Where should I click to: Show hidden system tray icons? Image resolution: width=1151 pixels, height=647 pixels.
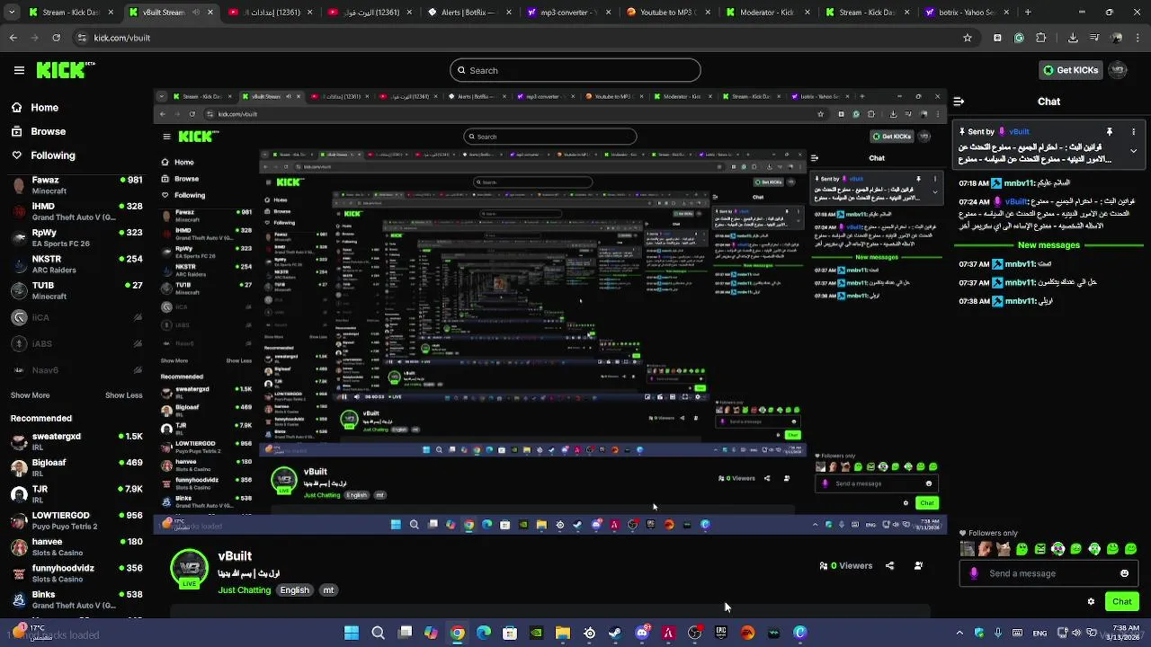(959, 633)
